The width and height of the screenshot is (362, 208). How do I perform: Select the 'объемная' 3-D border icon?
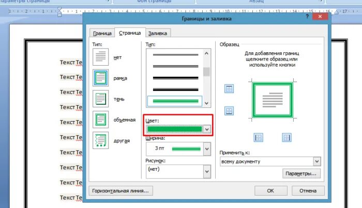pyautogui.click(x=100, y=120)
